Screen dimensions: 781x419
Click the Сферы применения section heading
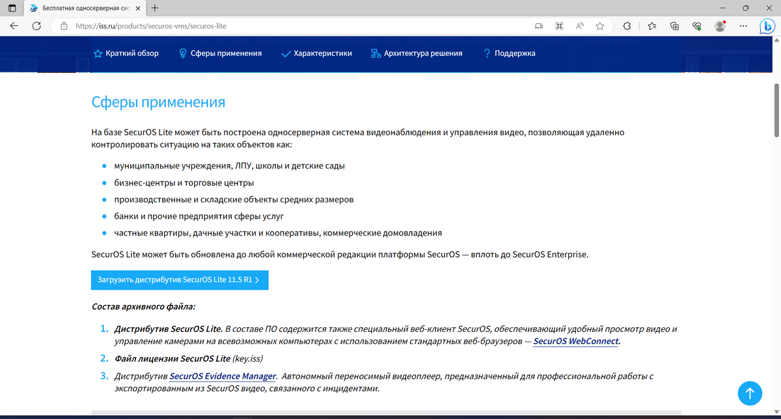click(158, 102)
